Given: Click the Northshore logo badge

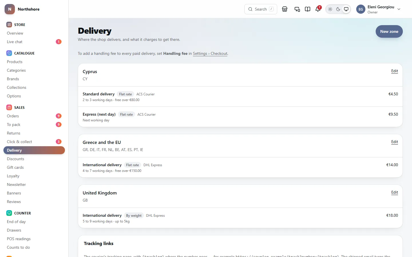Looking at the screenshot, I should [x=10, y=9].
